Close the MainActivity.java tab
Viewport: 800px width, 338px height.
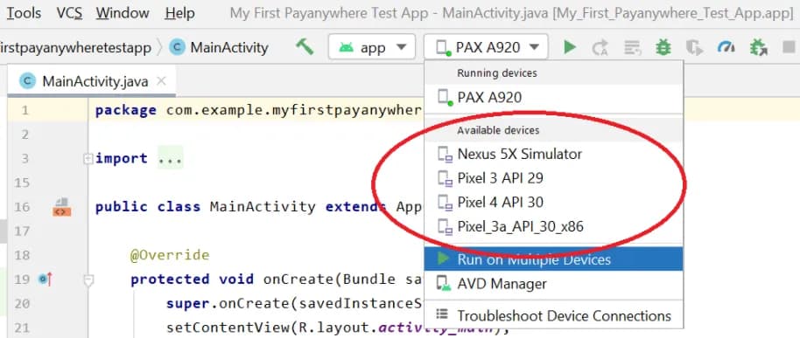(161, 81)
